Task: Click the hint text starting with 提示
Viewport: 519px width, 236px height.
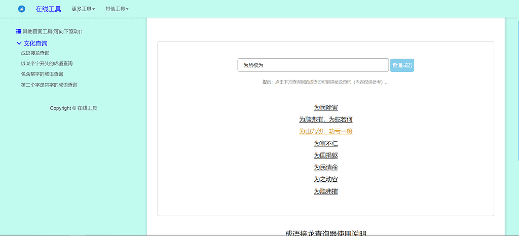Action: click(325, 83)
